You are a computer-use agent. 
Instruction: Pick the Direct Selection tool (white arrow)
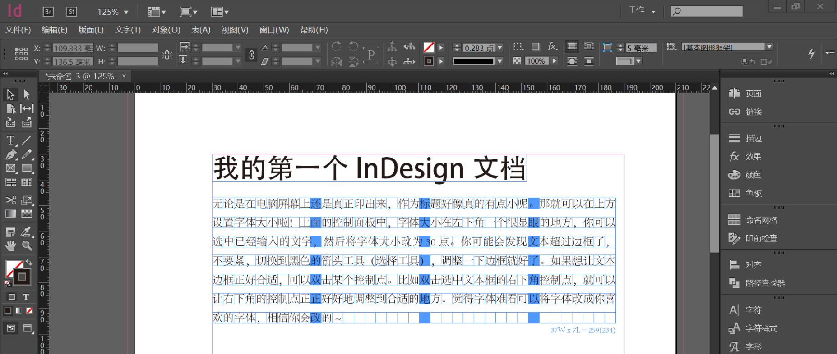(27, 95)
